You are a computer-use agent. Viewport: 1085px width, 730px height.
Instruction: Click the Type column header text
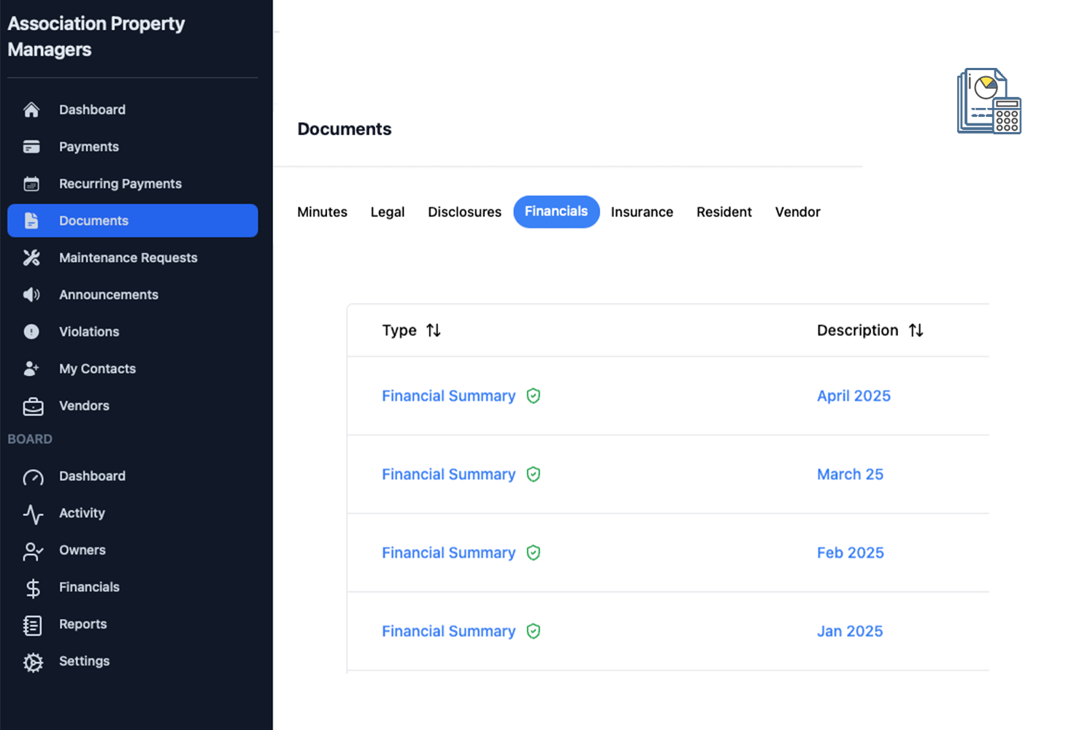click(x=399, y=331)
